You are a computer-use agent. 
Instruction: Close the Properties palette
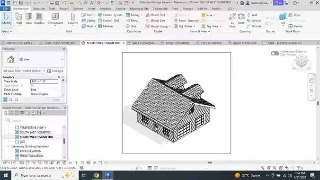(x=64, y=49)
